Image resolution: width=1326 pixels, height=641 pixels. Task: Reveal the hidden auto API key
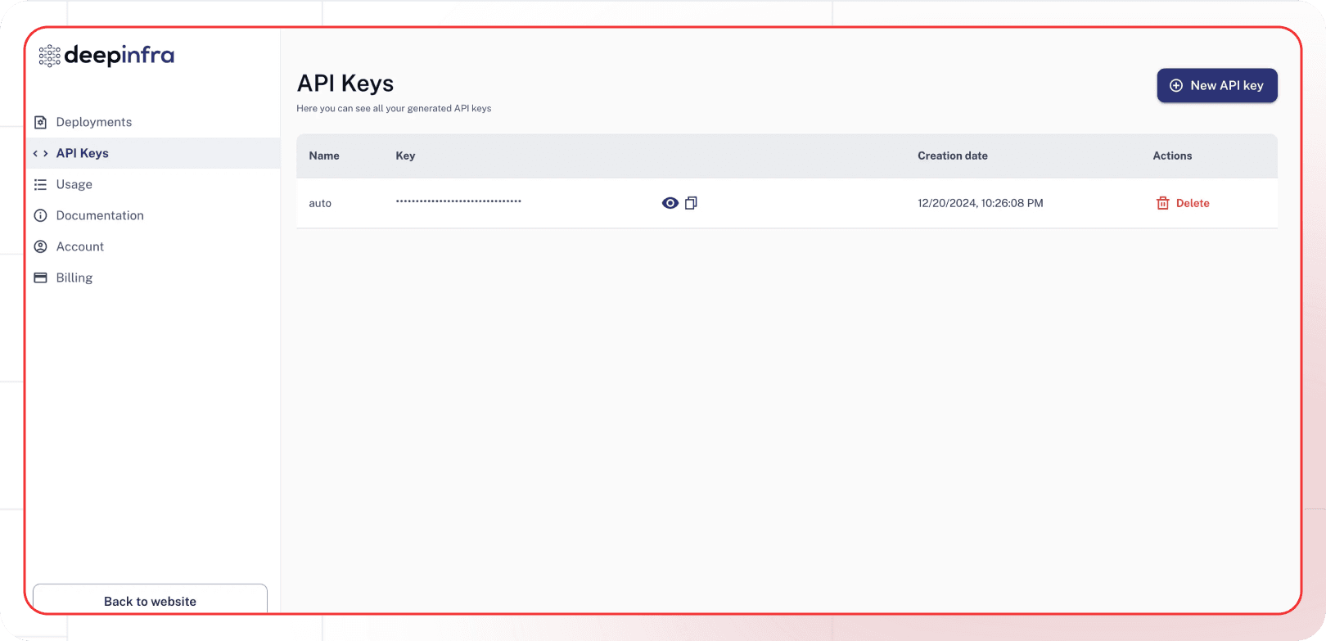[x=670, y=203]
